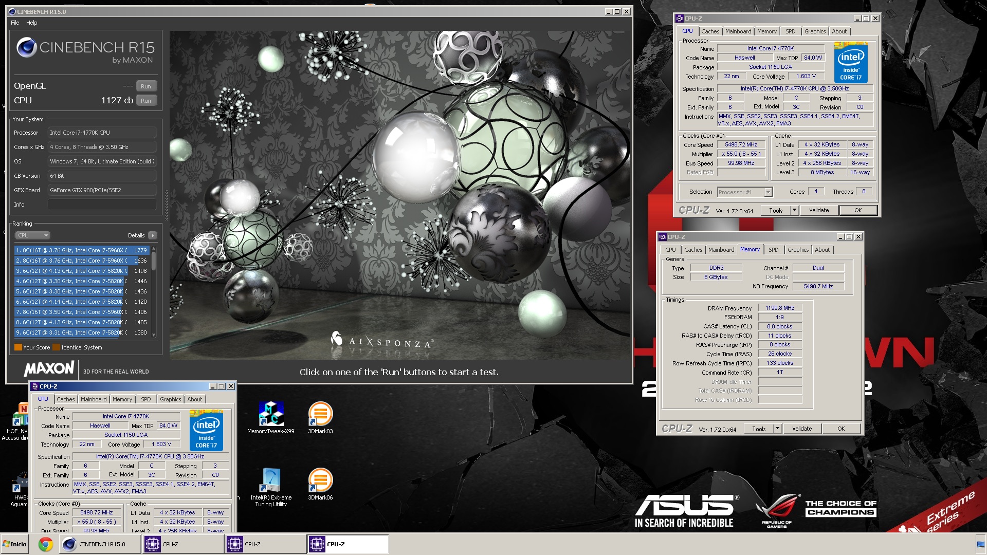Open Google Chrome from the taskbar
Image resolution: width=987 pixels, height=555 pixels.
[x=46, y=544]
